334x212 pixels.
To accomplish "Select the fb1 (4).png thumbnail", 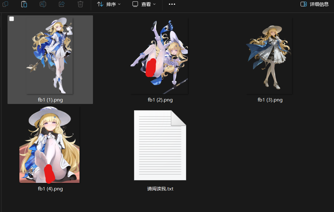I will pos(50,145).
